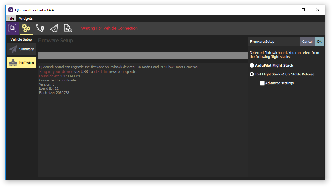Confirm firmware selection with Ok
Viewport: 332px width, 187px height.
tap(319, 42)
